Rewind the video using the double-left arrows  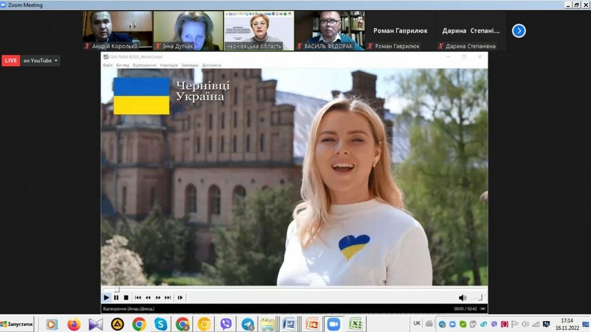tap(148, 297)
